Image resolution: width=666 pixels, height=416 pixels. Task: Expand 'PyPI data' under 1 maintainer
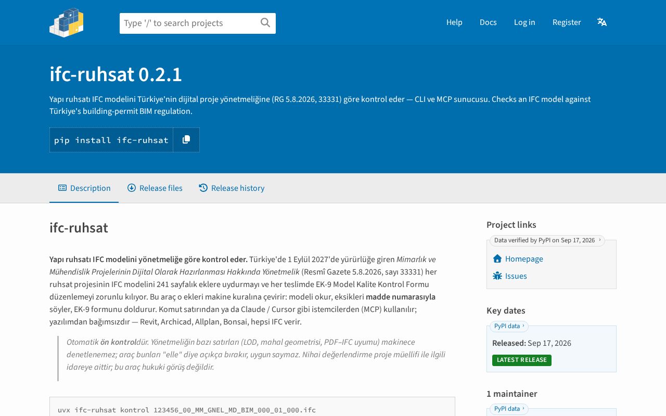(509, 409)
